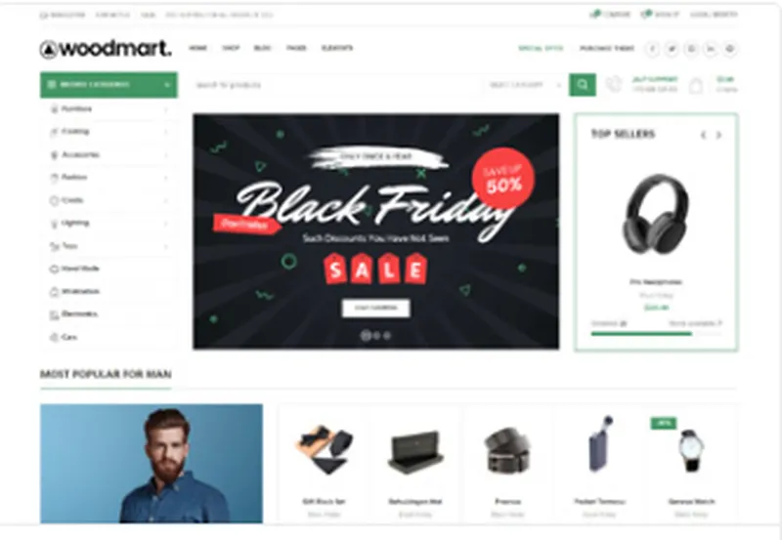Expand the Furniture category arrow

[x=165, y=109]
